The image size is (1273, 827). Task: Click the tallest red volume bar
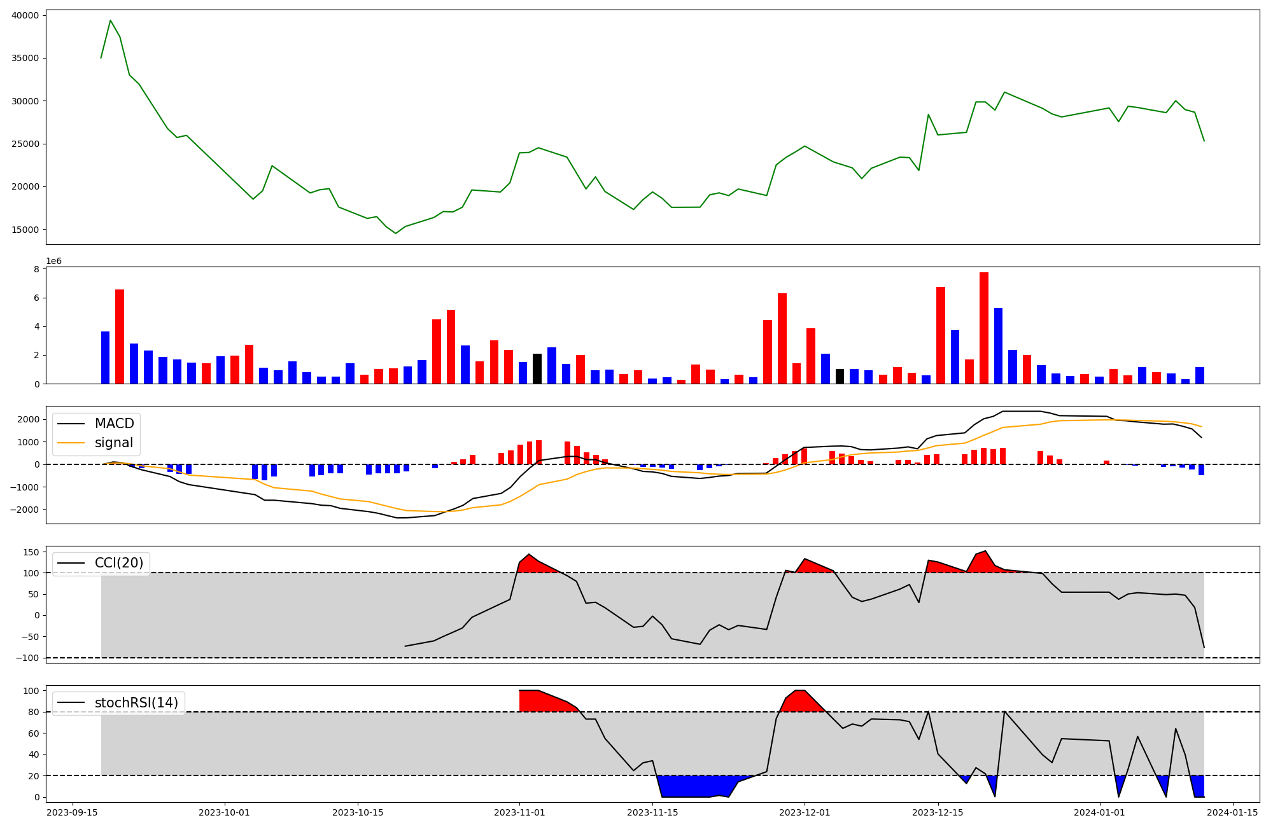(x=984, y=328)
